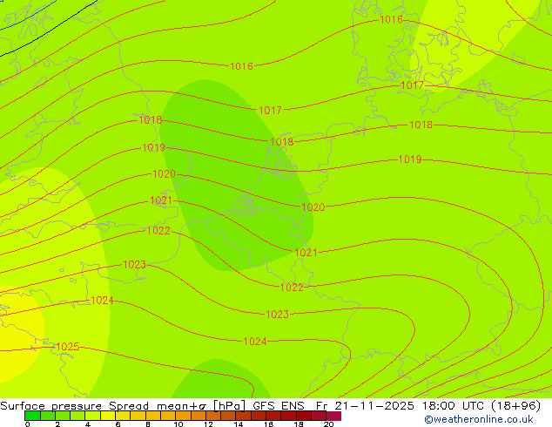Click the legend tick label 20
Viewport: 552px width, 427px height.
tap(328, 424)
